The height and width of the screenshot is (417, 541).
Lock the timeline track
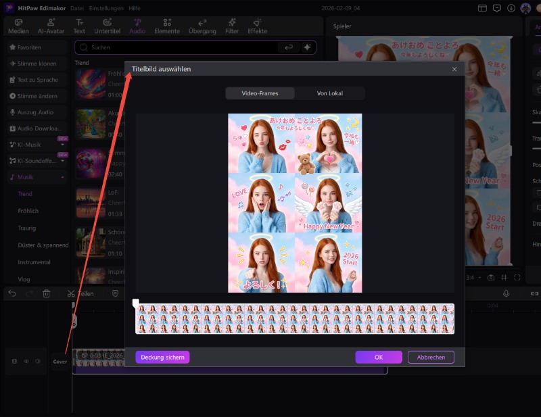[15, 362]
